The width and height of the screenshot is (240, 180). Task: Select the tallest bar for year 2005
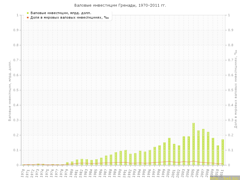pyautogui.click(x=193, y=144)
